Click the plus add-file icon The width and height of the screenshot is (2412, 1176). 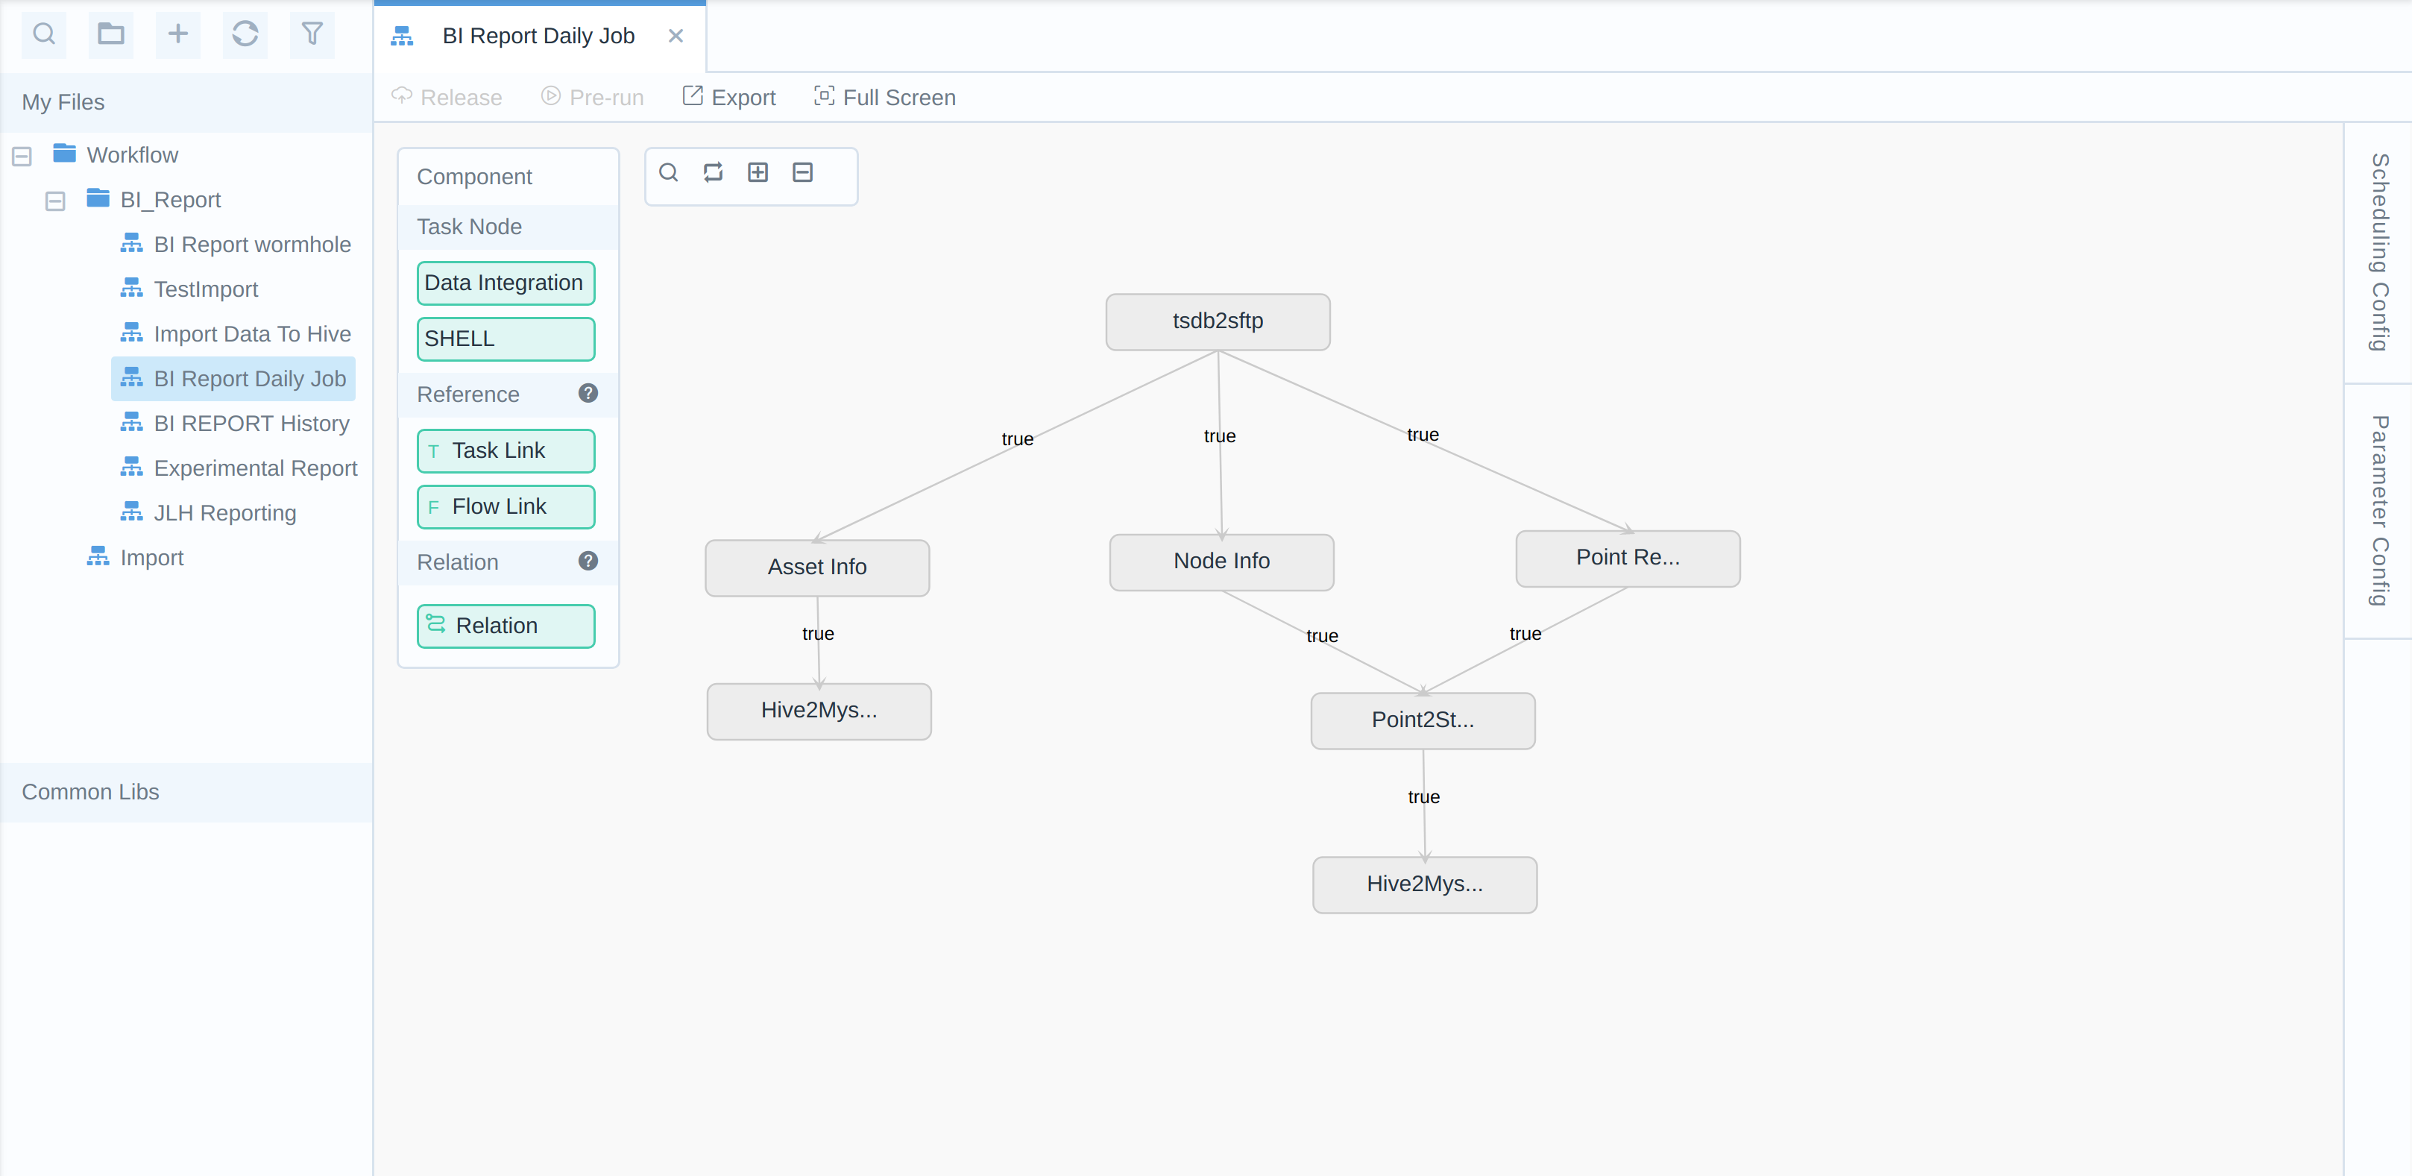click(178, 34)
